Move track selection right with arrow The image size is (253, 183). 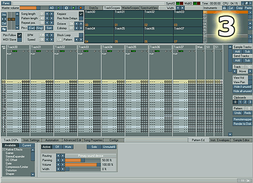pos(250,71)
